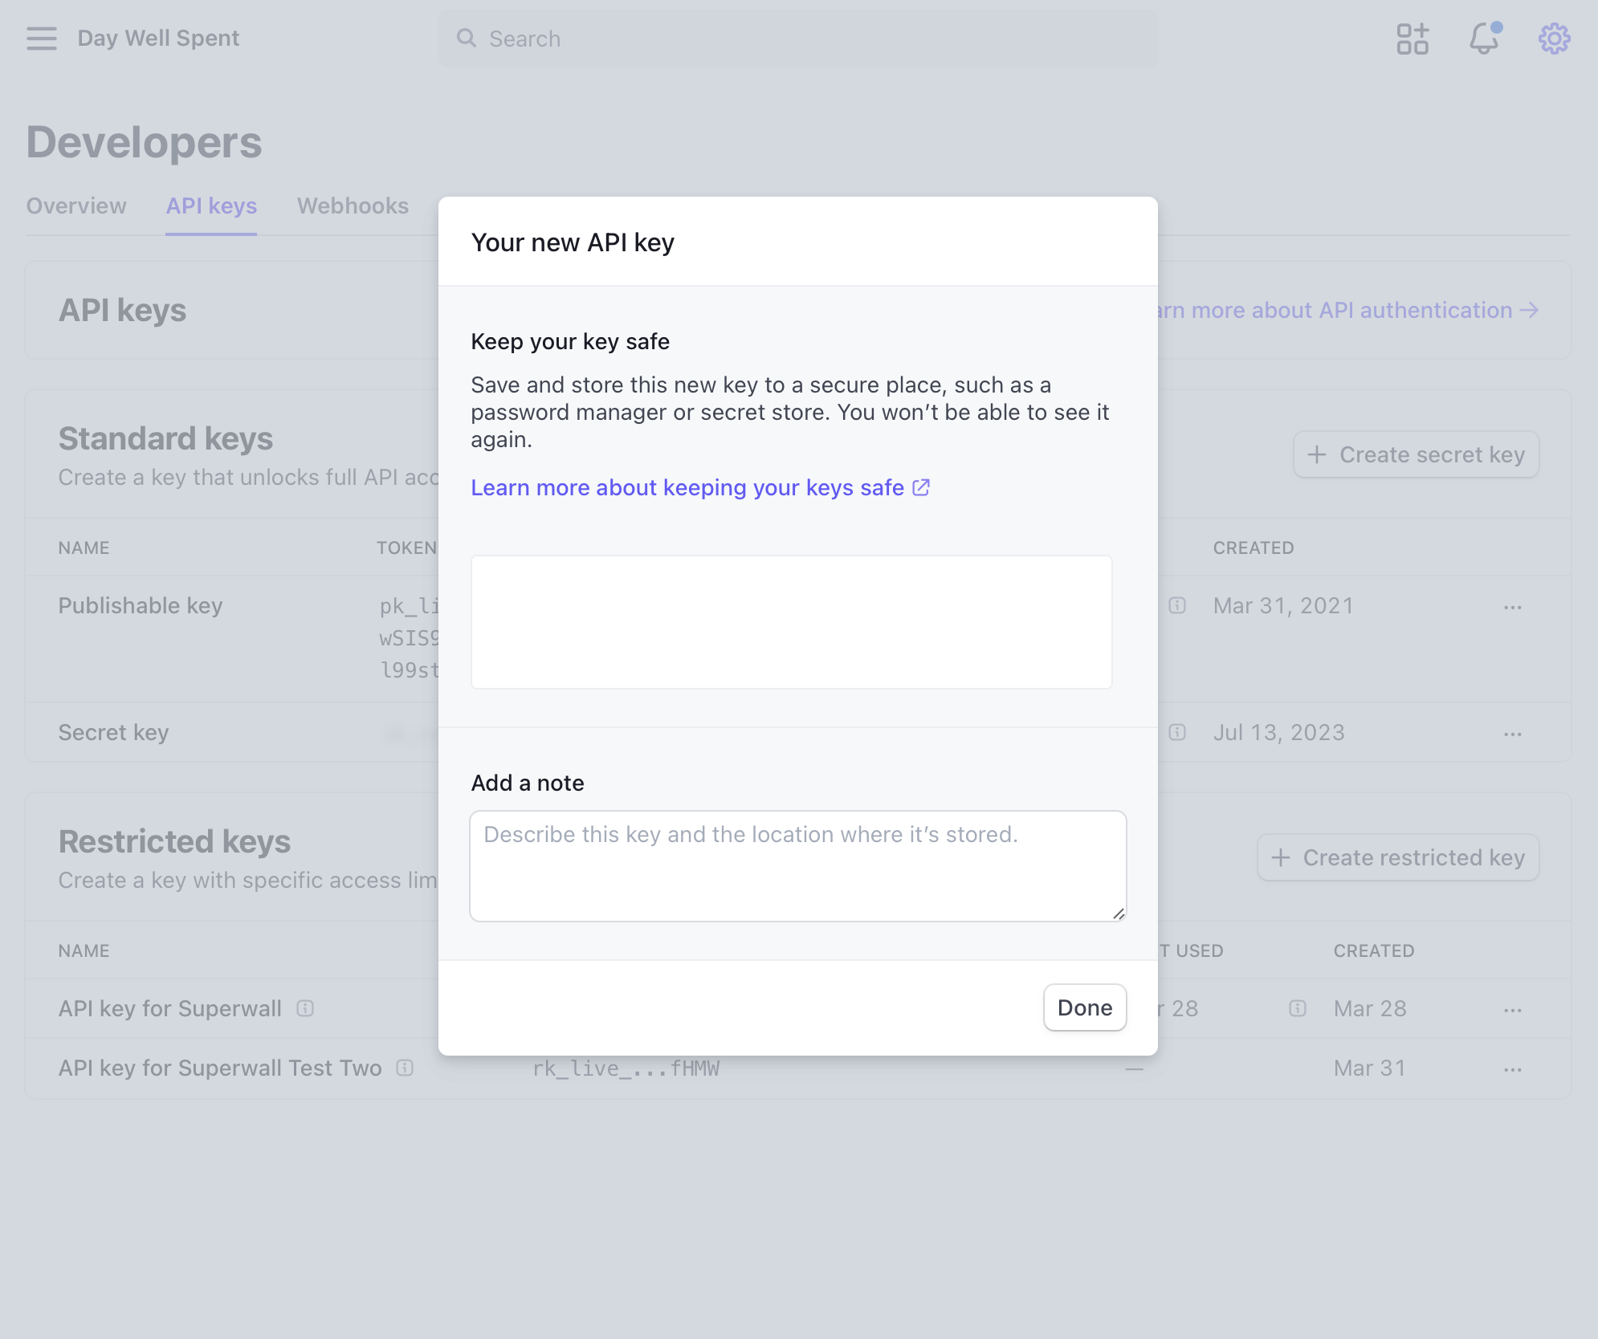The image size is (1598, 1339).
Task: Click info icon next to Mar 31, 2021
Action: pos(1177,605)
